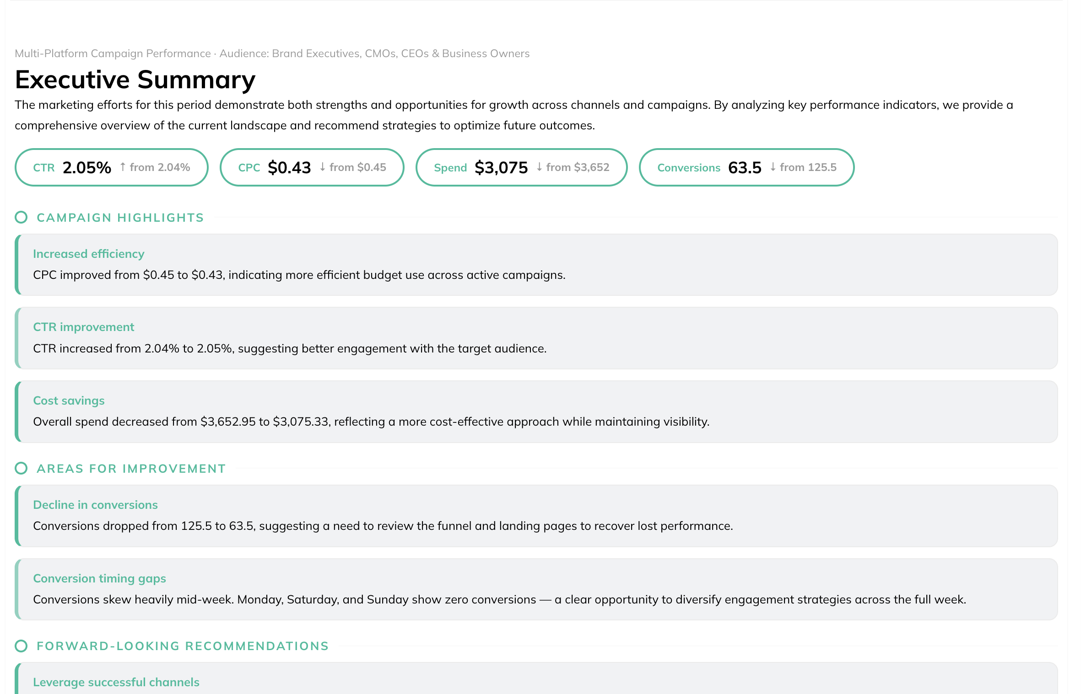This screenshot has width=1081, height=694.
Task: Click the intro paragraph starting 'The marketing efforts'
Action: pyautogui.click(x=514, y=115)
